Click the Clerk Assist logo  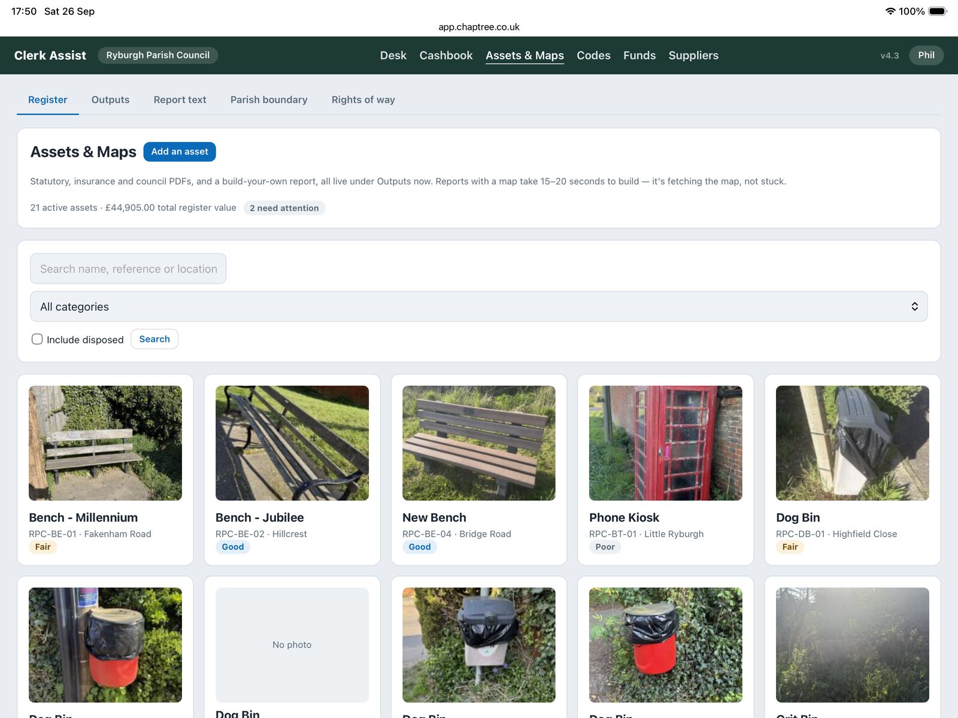pyautogui.click(x=50, y=55)
